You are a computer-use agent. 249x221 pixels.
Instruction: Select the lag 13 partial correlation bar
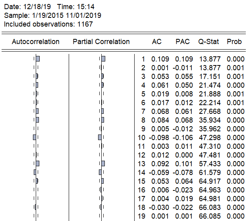pyautogui.click(x=103, y=163)
